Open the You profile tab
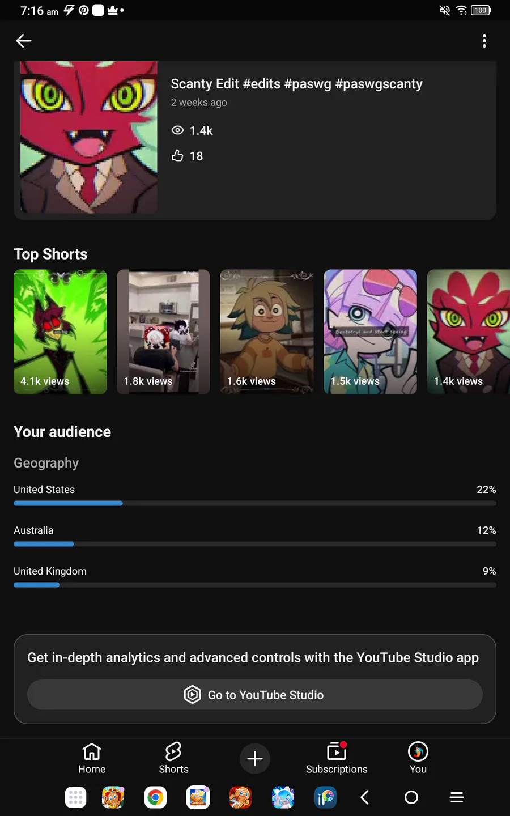 coord(418,758)
